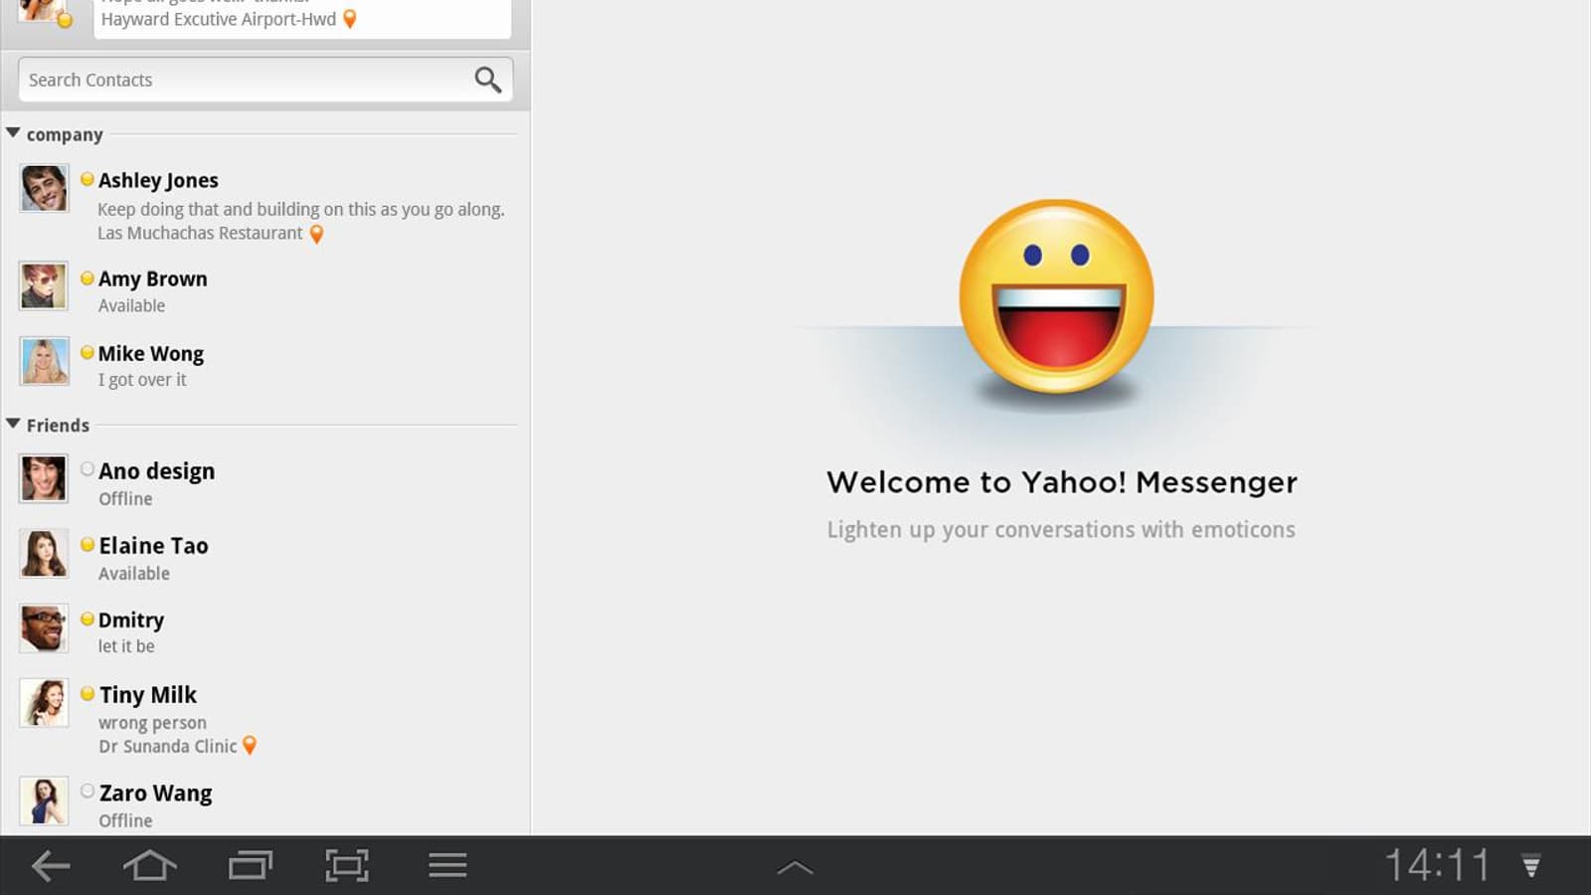Tap location pin beside Dr Sunanda Clinic
The image size is (1591, 895).
(250, 746)
